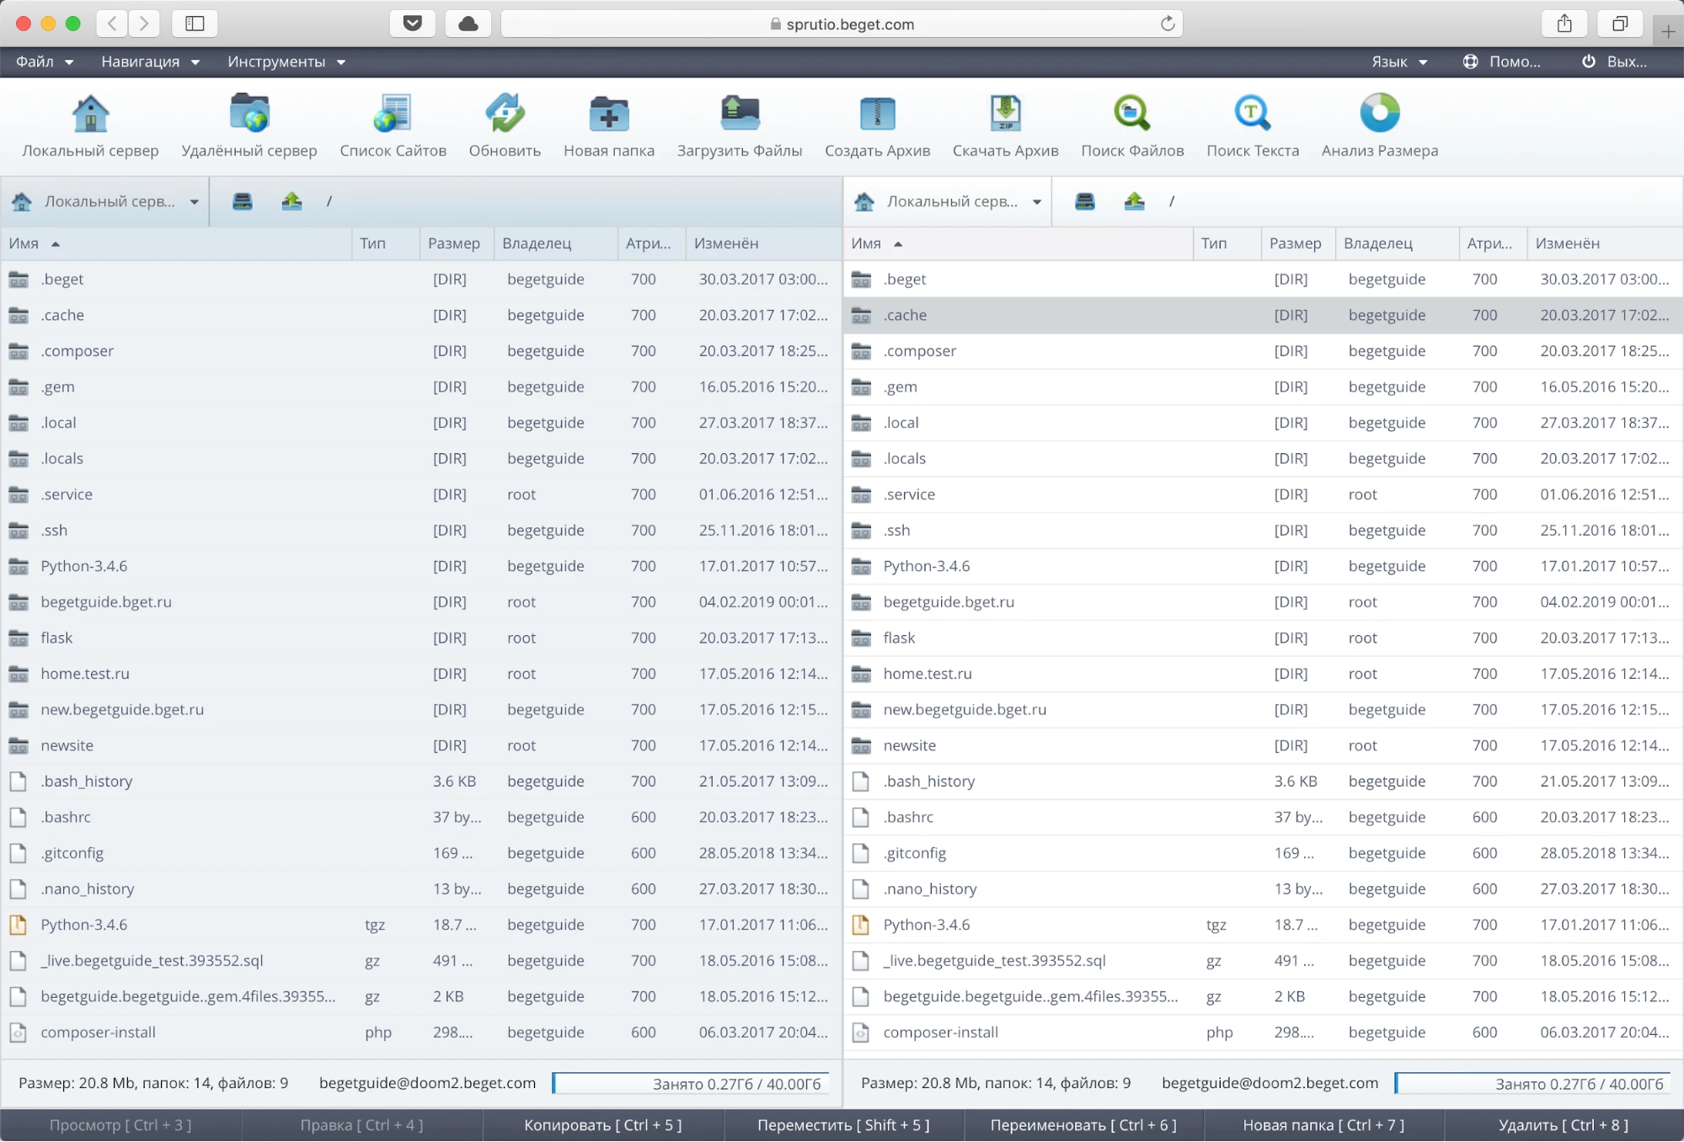Click left panel go-up-folder icon
Image resolution: width=1684 pixels, height=1142 pixels.
291,201
